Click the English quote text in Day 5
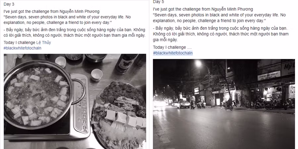298x149 pixels. coord(219,18)
